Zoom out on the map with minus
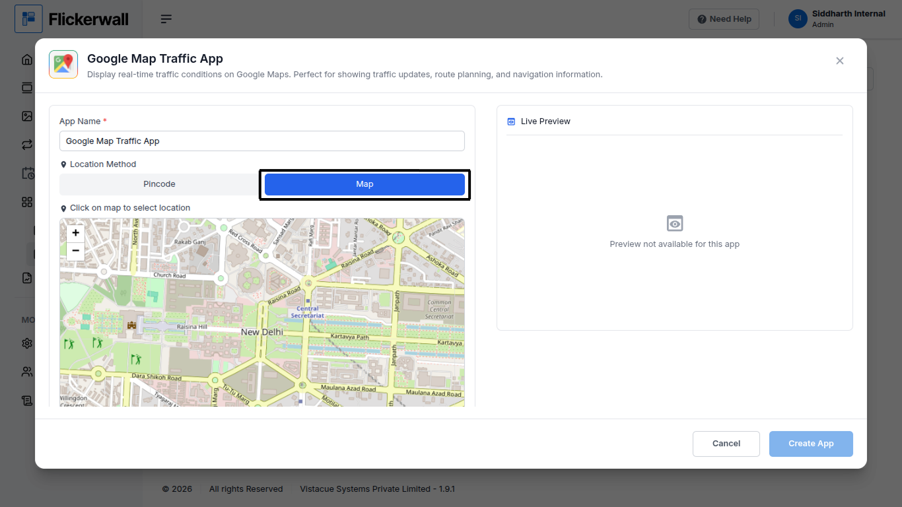 (76, 251)
